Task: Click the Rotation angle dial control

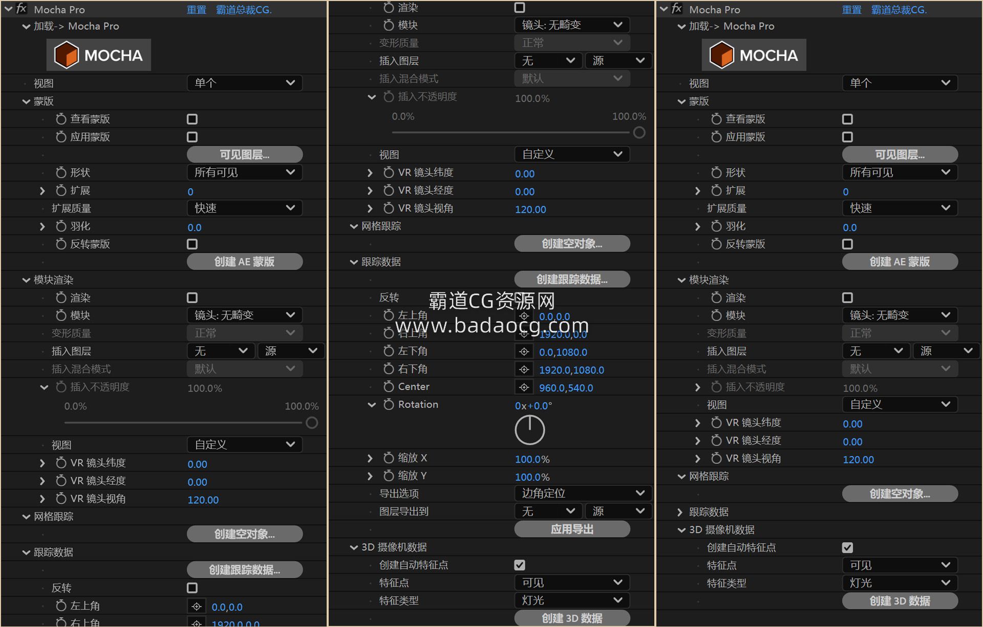Action: pos(529,430)
